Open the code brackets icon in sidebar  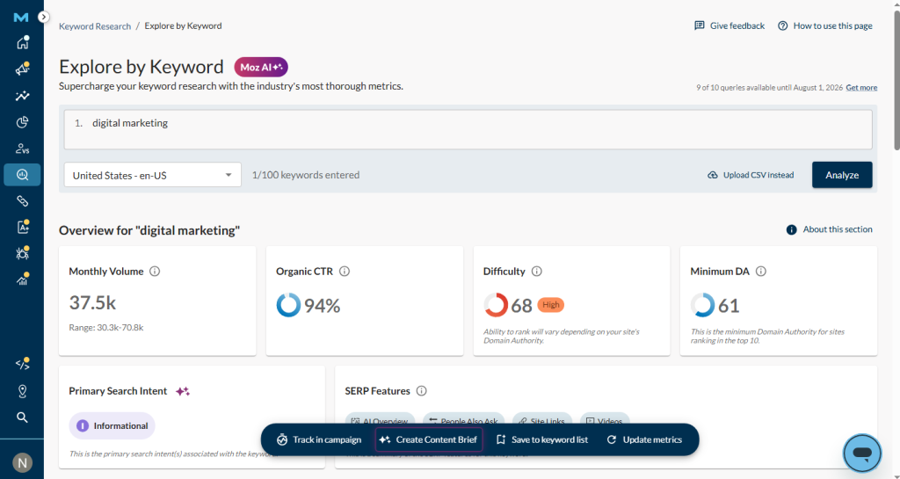point(22,364)
